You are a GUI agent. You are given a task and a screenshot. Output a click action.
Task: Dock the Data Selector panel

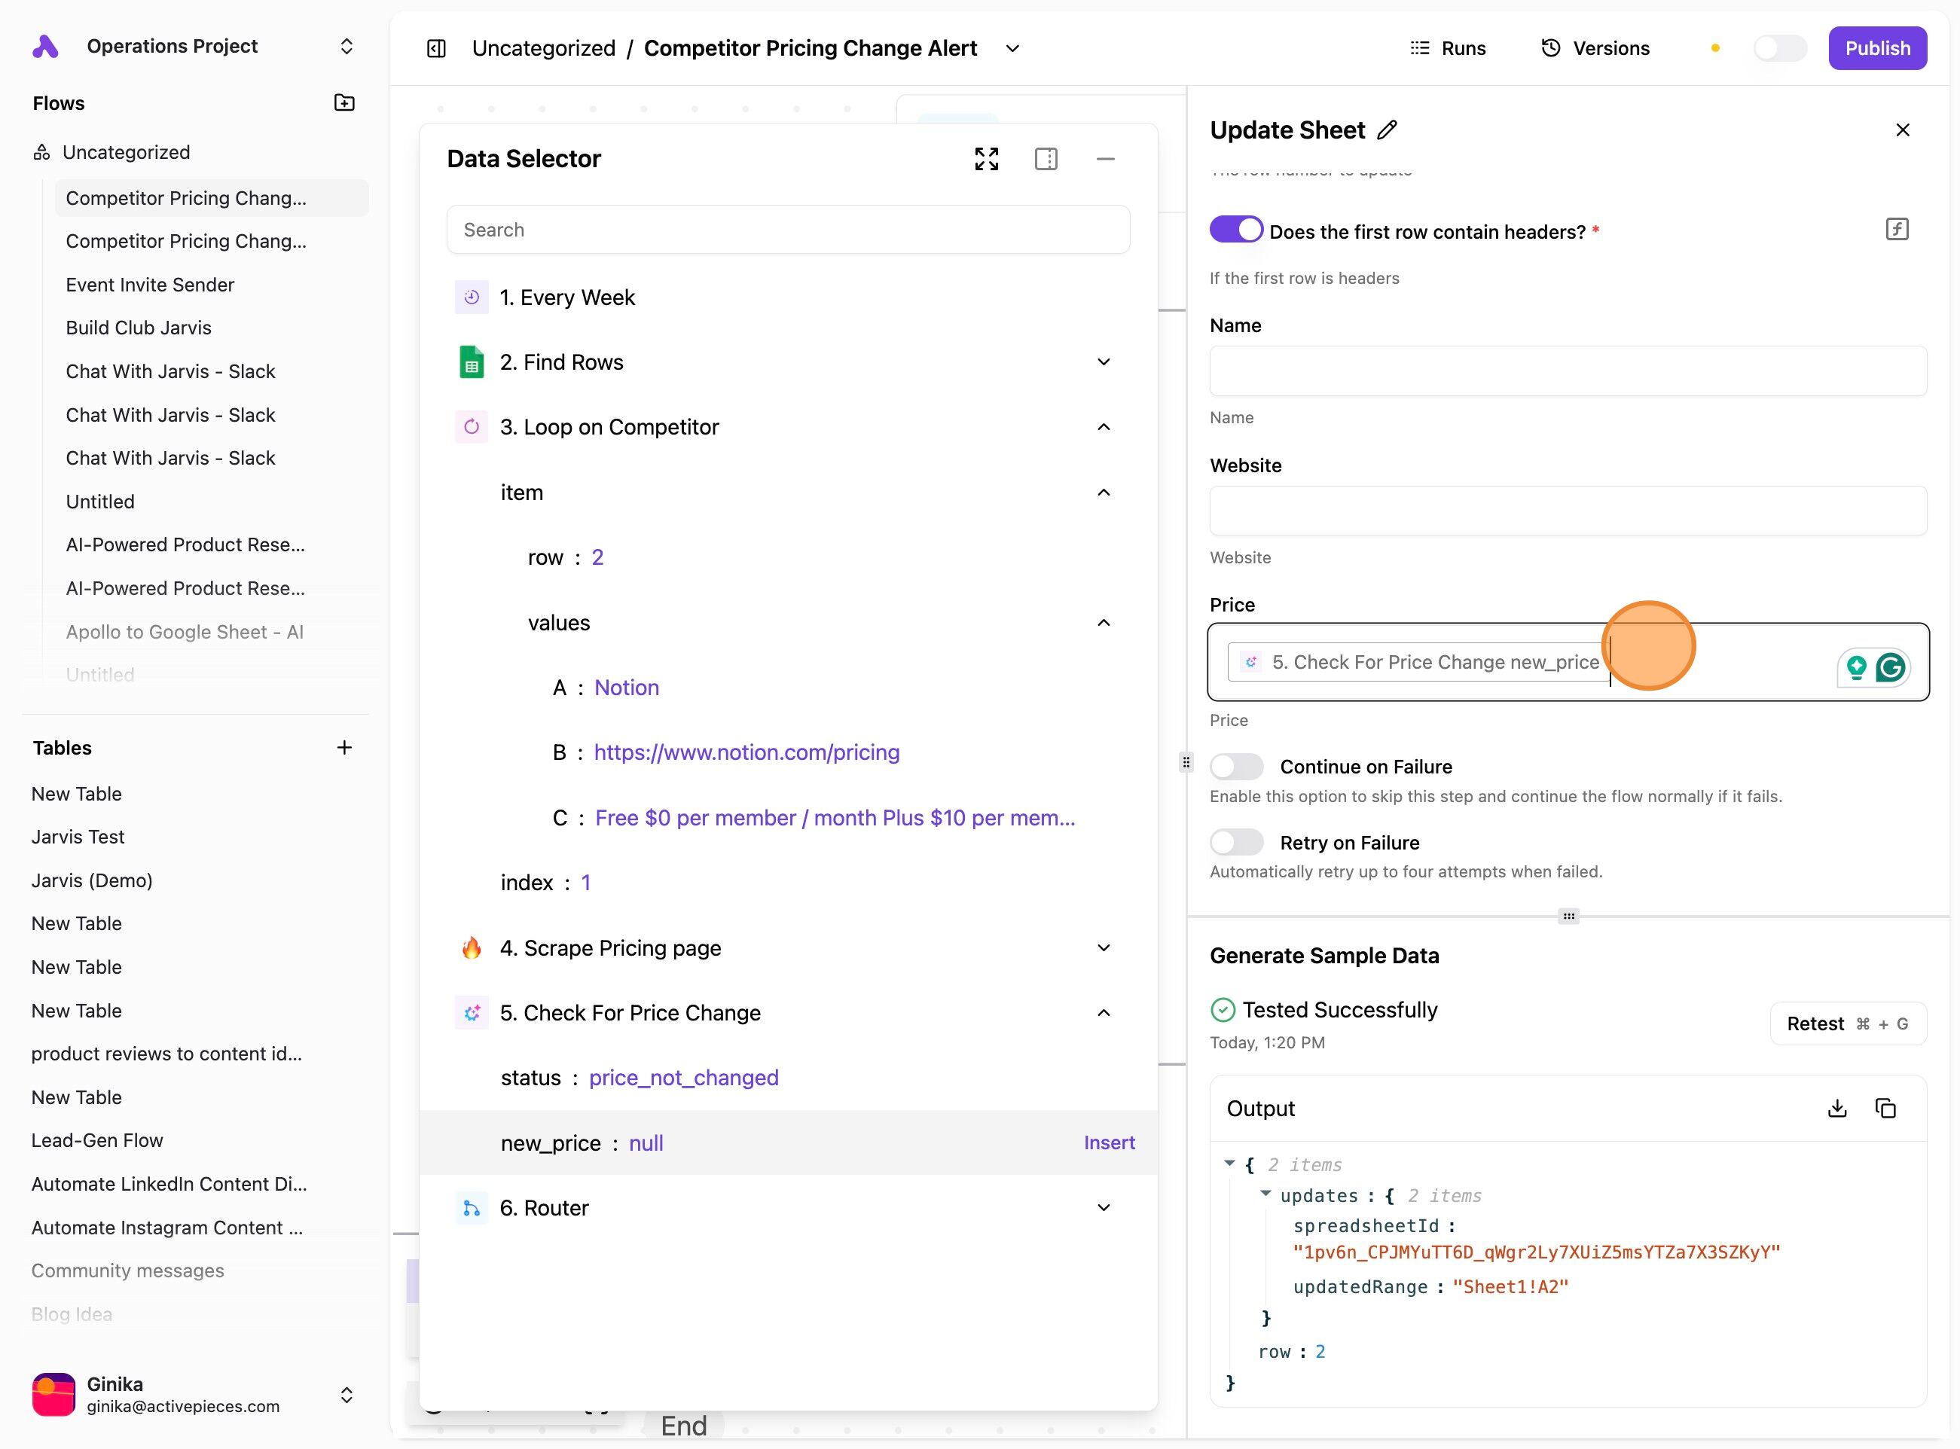coord(1046,159)
